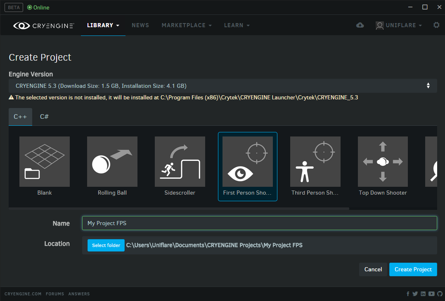This screenshot has height=301, width=445.
Task: Open the LinkedIn link icon
Action: pos(423,294)
